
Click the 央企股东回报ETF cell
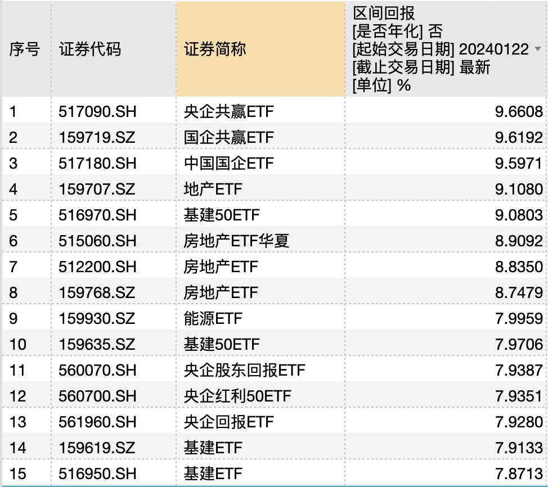244,370
